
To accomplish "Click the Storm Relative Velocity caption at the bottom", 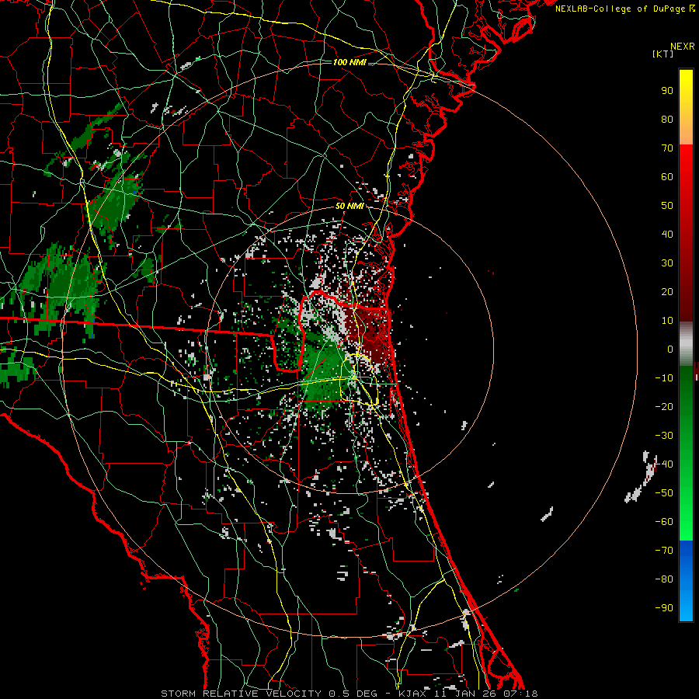I will pyautogui.click(x=349, y=694).
